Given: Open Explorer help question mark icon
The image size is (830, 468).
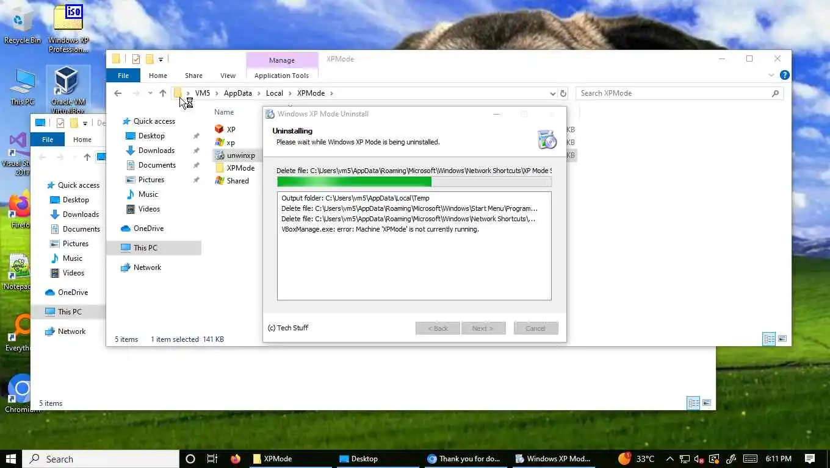Looking at the screenshot, I should click(x=785, y=75).
